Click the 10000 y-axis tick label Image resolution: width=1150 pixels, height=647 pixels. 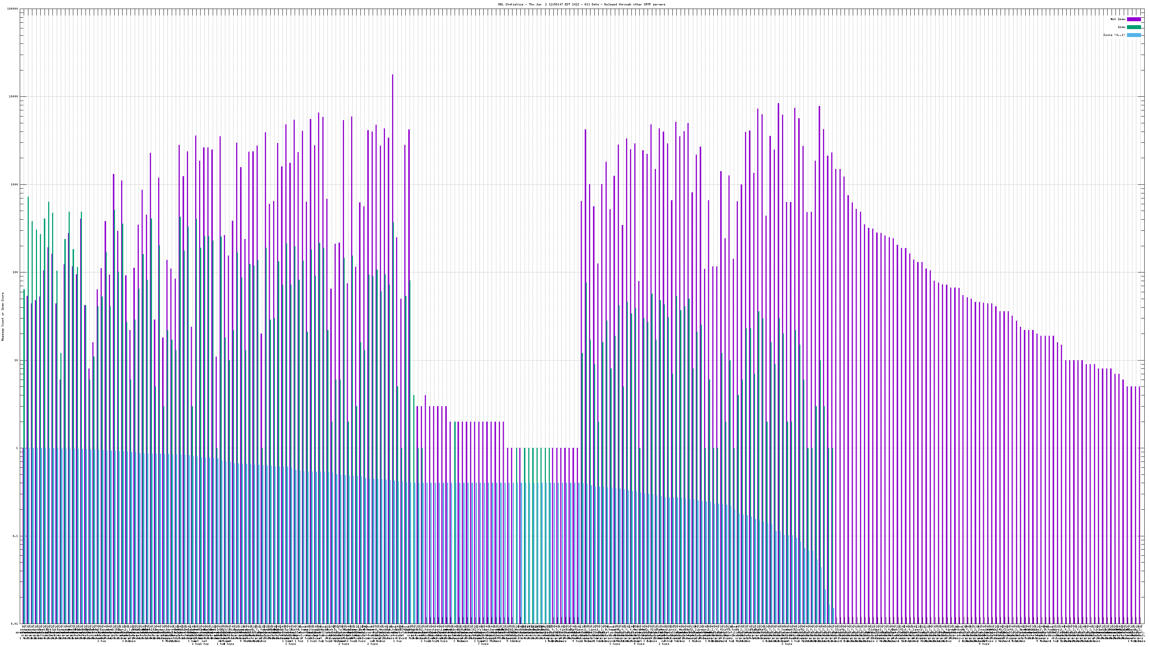pos(14,97)
